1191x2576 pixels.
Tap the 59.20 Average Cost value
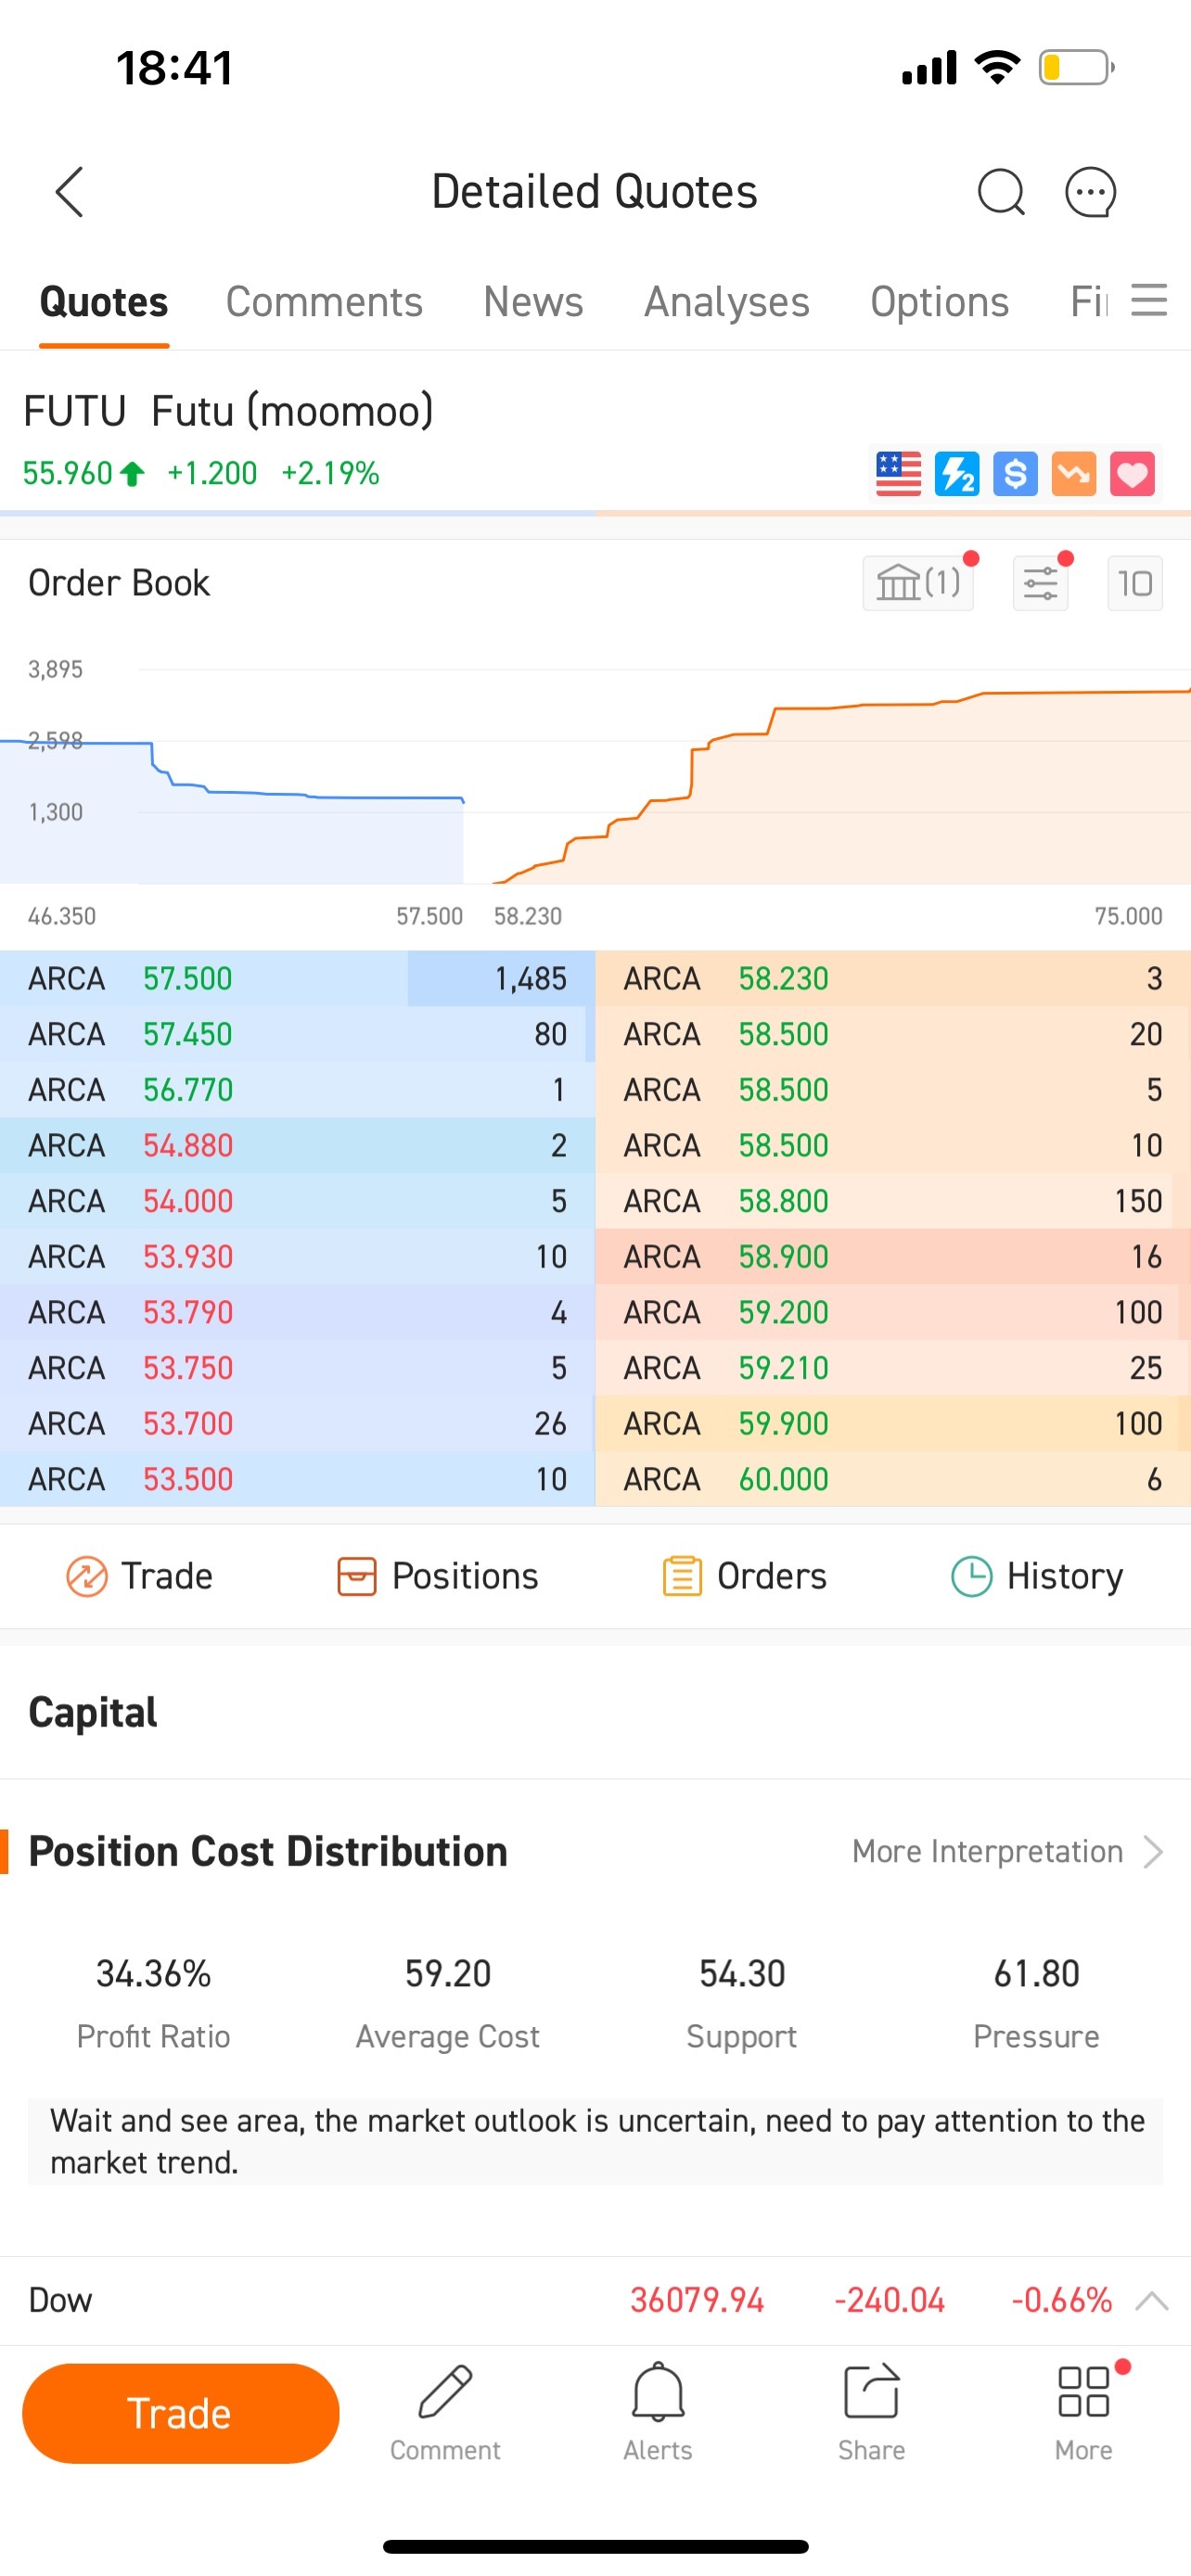[x=448, y=1973]
